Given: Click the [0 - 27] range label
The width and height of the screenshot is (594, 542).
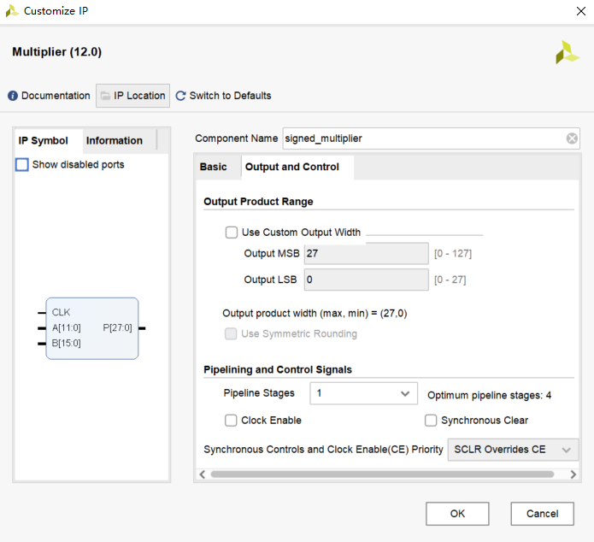Looking at the screenshot, I should (450, 280).
